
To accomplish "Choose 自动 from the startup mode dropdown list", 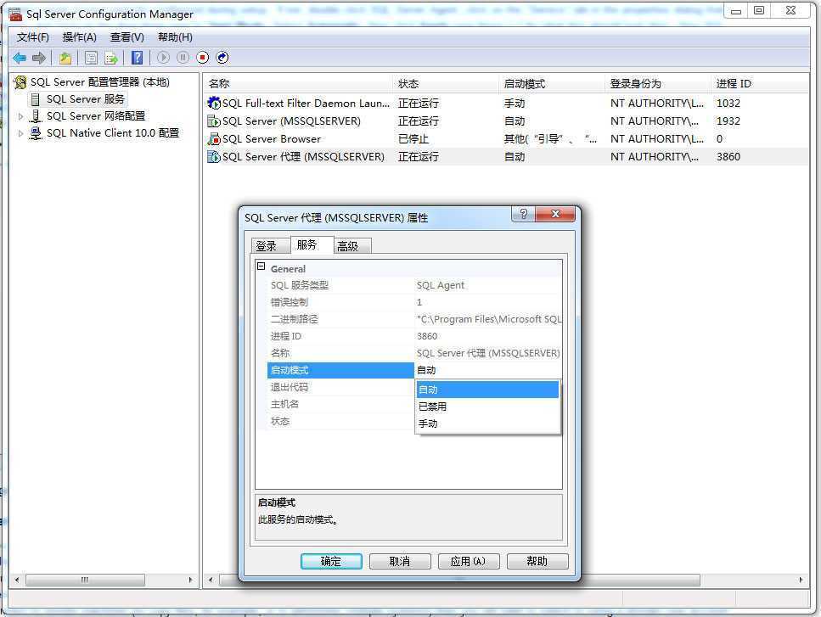I will (x=487, y=390).
